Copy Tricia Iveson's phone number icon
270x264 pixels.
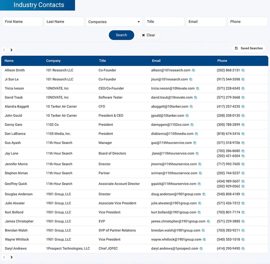[243, 88]
